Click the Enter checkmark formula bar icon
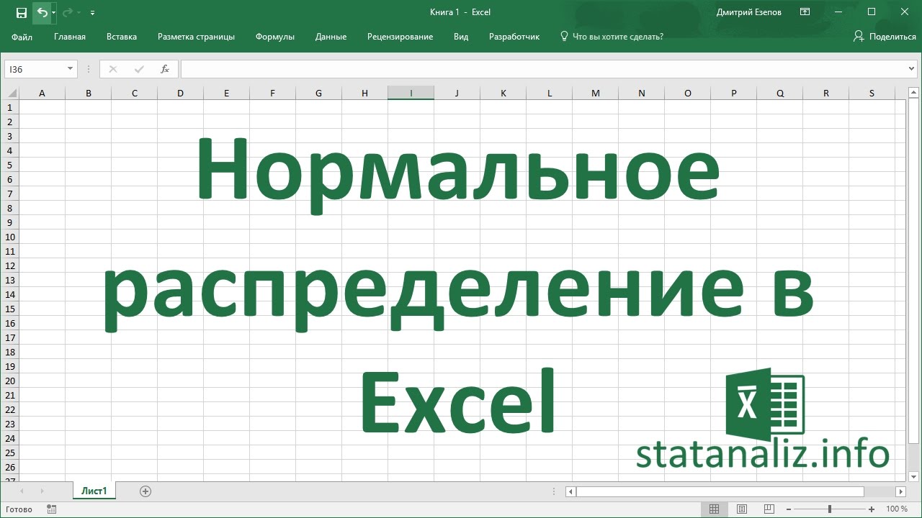Screen dimensions: 922x518 139,69
